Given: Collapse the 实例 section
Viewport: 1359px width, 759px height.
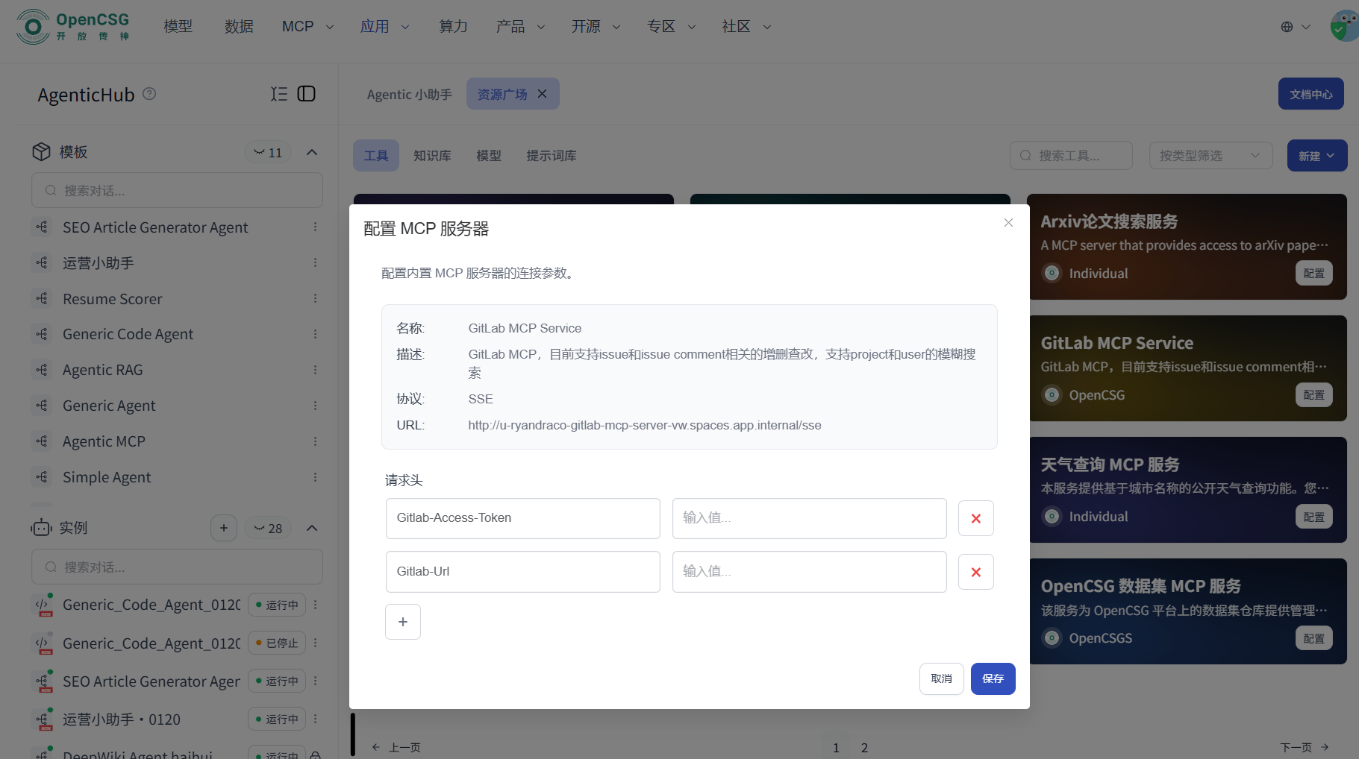Looking at the screenshot, I should pyautogui.click(x=312, y=528).
